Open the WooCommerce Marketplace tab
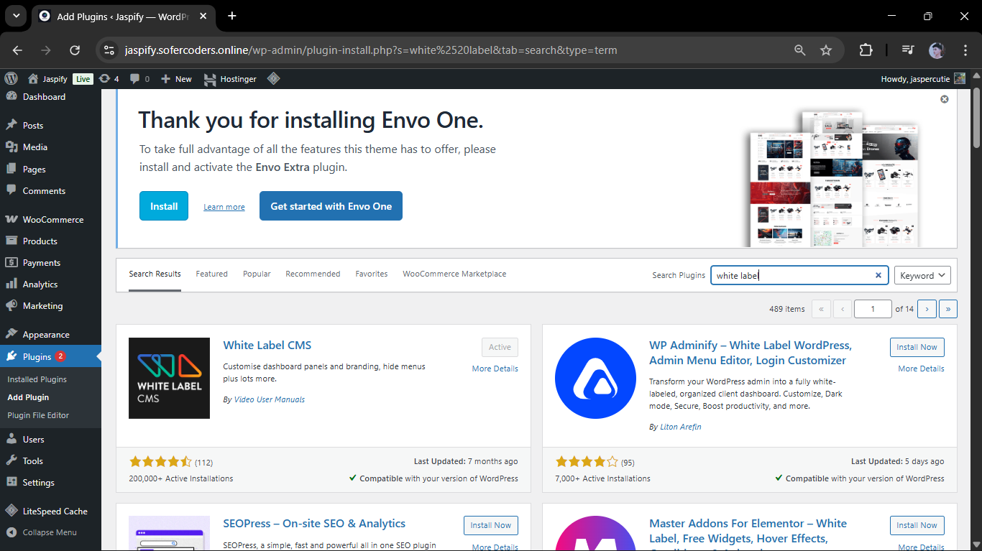 coord(454,274)
